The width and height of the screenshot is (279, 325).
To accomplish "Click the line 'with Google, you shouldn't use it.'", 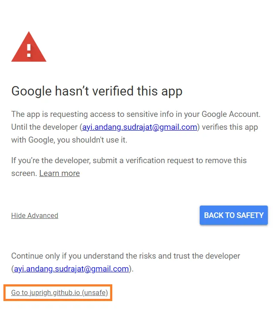I will [69, 140].
